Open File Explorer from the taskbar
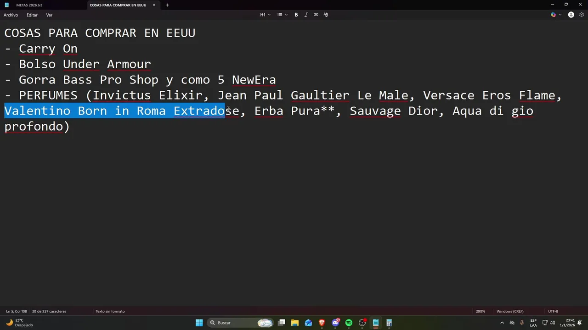Screen dimensions: 588x330 click(295, 323)
